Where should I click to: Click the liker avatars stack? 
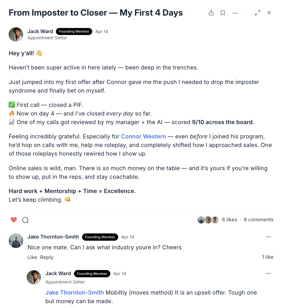(x=208, y=220)
